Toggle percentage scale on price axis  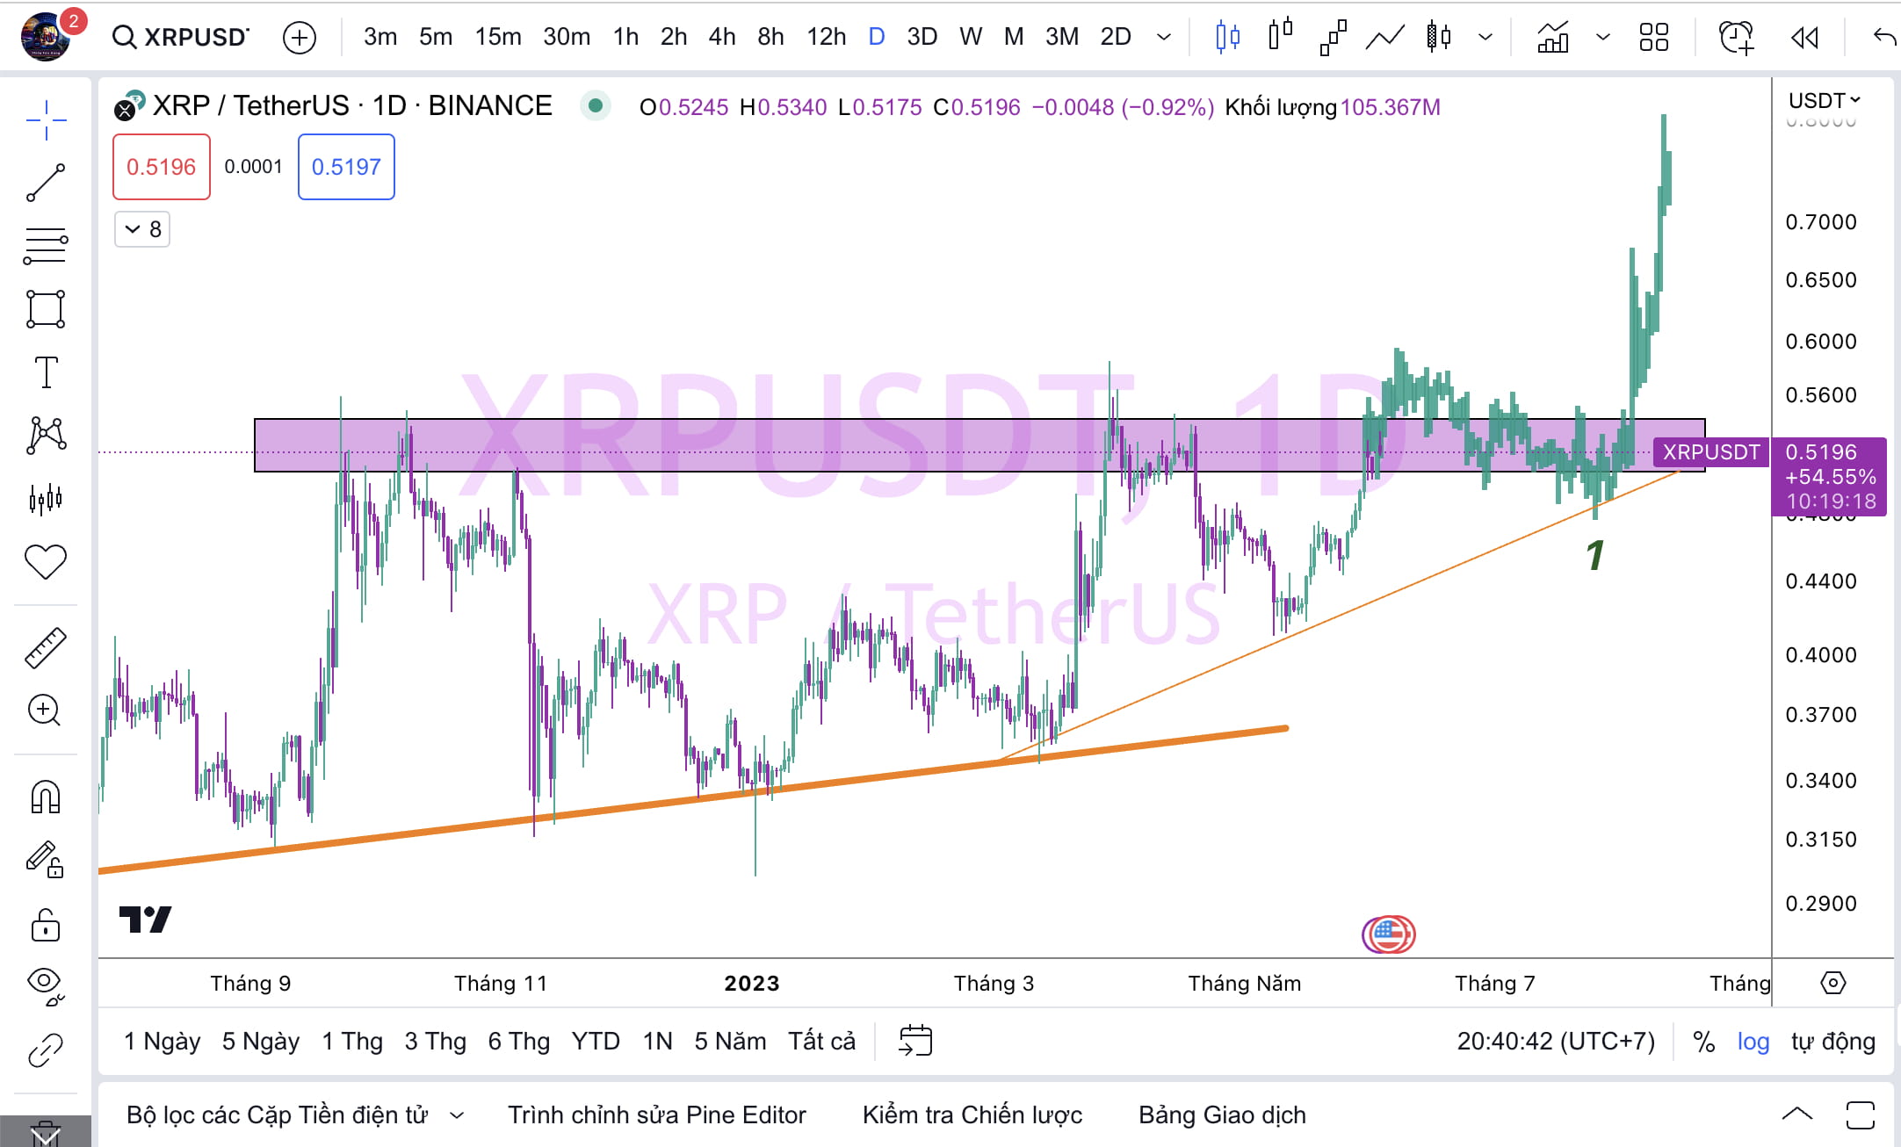(1705, 1041)
